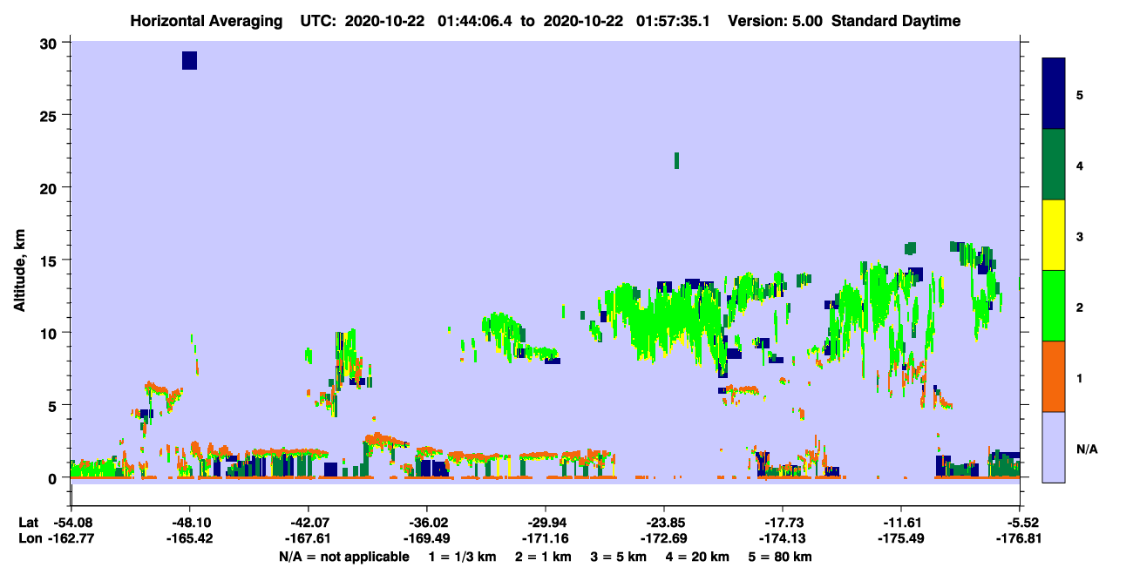Click 'Standard Daytime' in the title
This screenshot has height=581, width=1133.
coord(896,21)
